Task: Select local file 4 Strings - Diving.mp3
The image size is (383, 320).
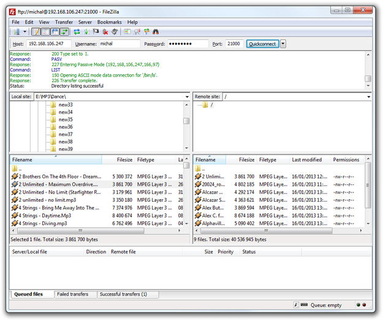Action: [x=97, y=224]
